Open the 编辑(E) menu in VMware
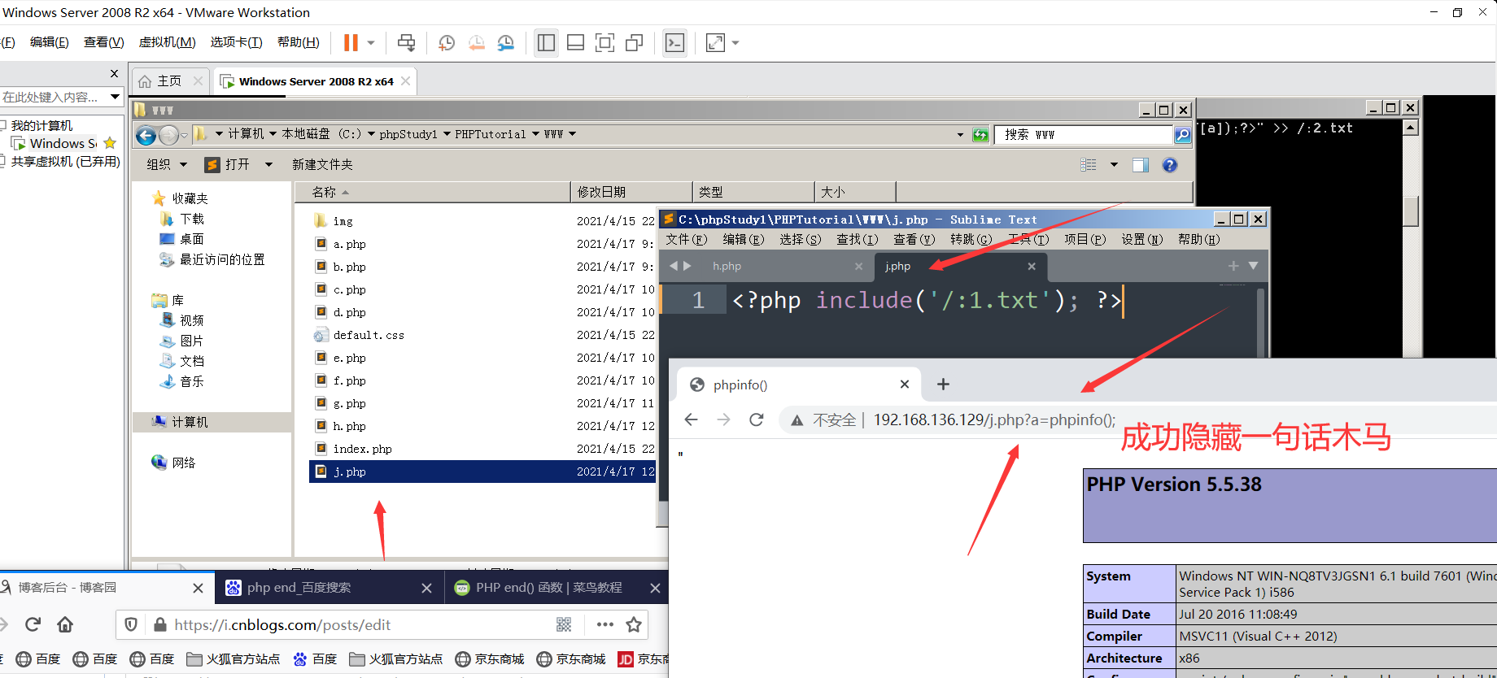 point(49,42)
